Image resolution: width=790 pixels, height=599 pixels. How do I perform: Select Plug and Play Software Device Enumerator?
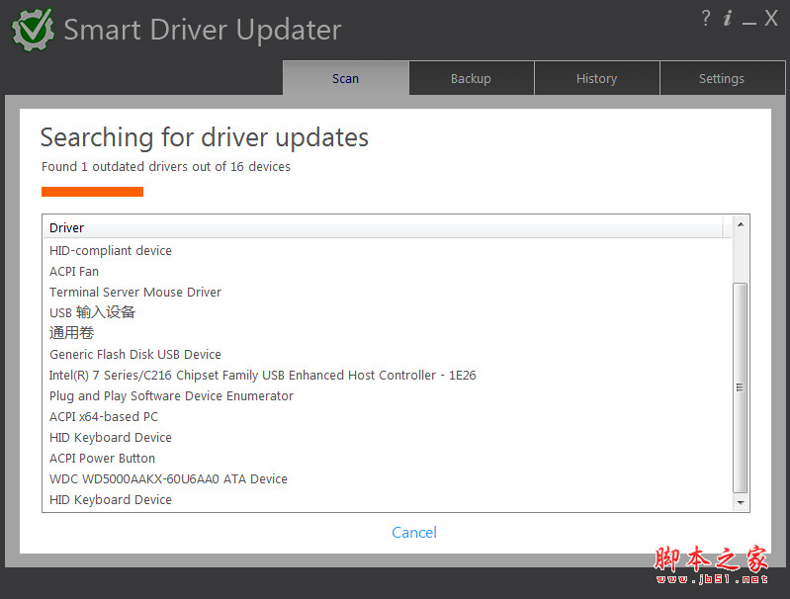(387, 395)
